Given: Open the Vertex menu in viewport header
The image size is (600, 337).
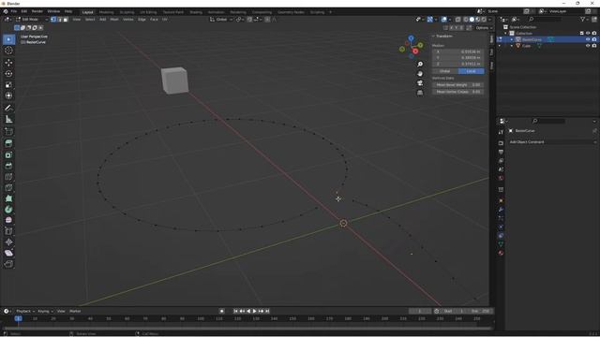Looking at the screenshot, I should 127,19.
